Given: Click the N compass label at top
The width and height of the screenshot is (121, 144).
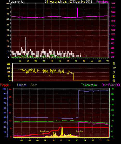Looking at the screenshot, I should [x=114, y=64].
